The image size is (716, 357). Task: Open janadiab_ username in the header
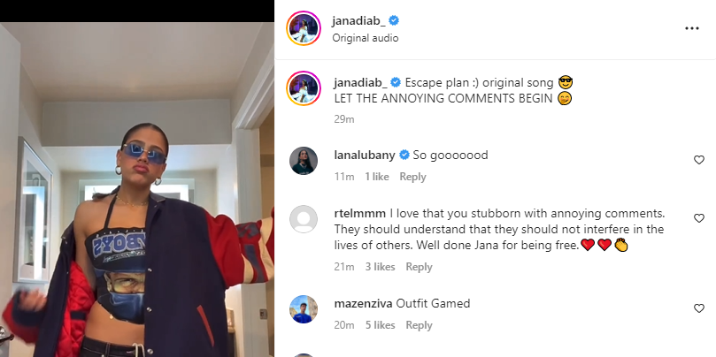(359, 20)
